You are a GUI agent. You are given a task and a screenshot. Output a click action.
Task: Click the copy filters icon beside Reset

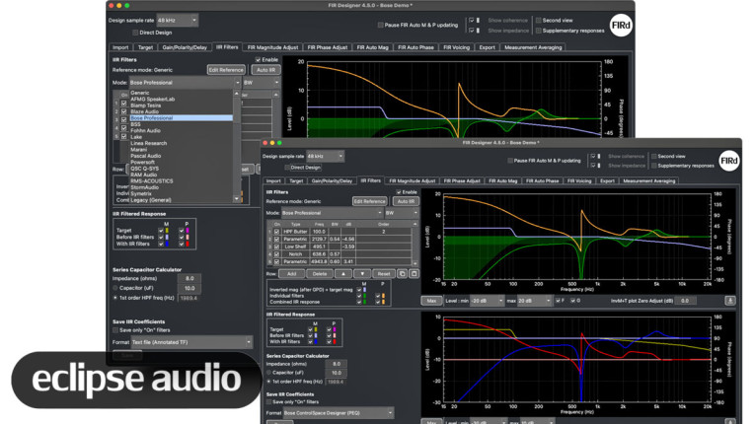coord(402,272)
